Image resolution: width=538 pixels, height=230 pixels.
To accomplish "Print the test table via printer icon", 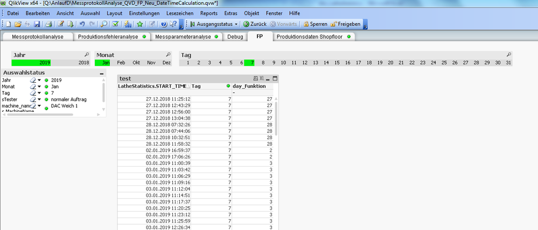I will (x=256, y=78).
